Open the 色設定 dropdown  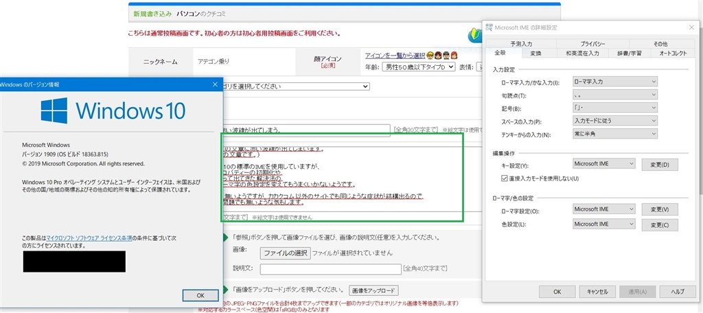coord(604,224)
